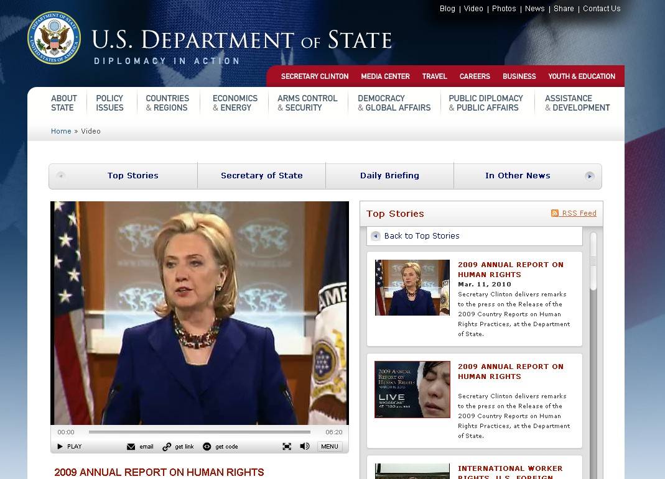The height and width of the screenshot is (479, 665).
Task: Click the Back to Top Stories link
Action: (x=422, y=236)
